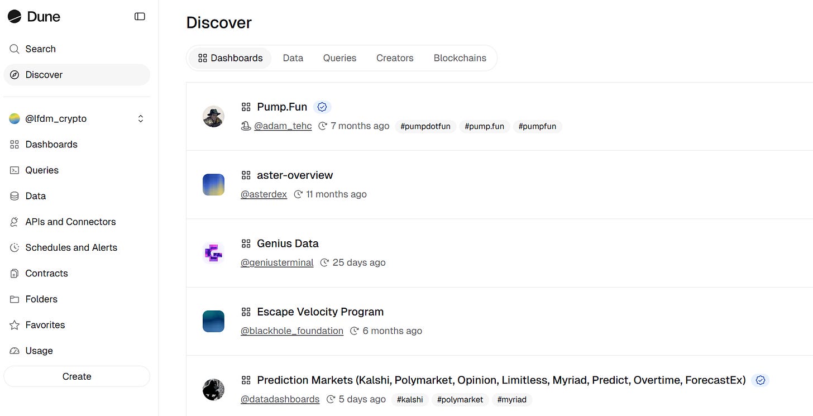Click the Genius Data logo thumbnail
813x416 pixels.
click(x=213, y=253)
